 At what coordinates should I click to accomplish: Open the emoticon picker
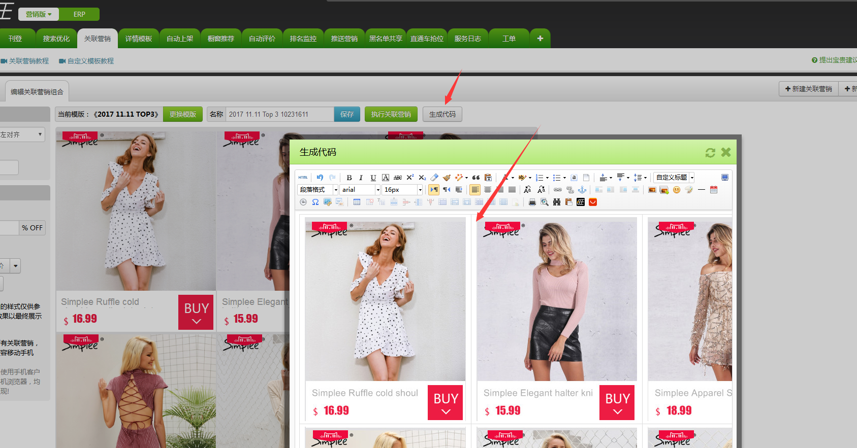click(677, 190)
